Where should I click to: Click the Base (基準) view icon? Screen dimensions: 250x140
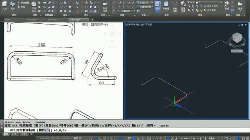(x=240, y=5)
